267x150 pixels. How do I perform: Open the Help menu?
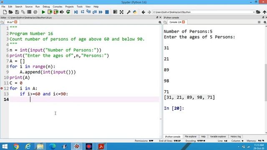click(x=96, y=7)
